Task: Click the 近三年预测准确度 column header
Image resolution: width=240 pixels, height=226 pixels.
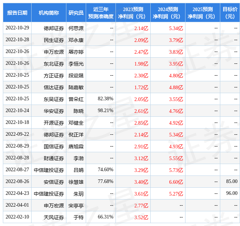Action: [101, 13]
